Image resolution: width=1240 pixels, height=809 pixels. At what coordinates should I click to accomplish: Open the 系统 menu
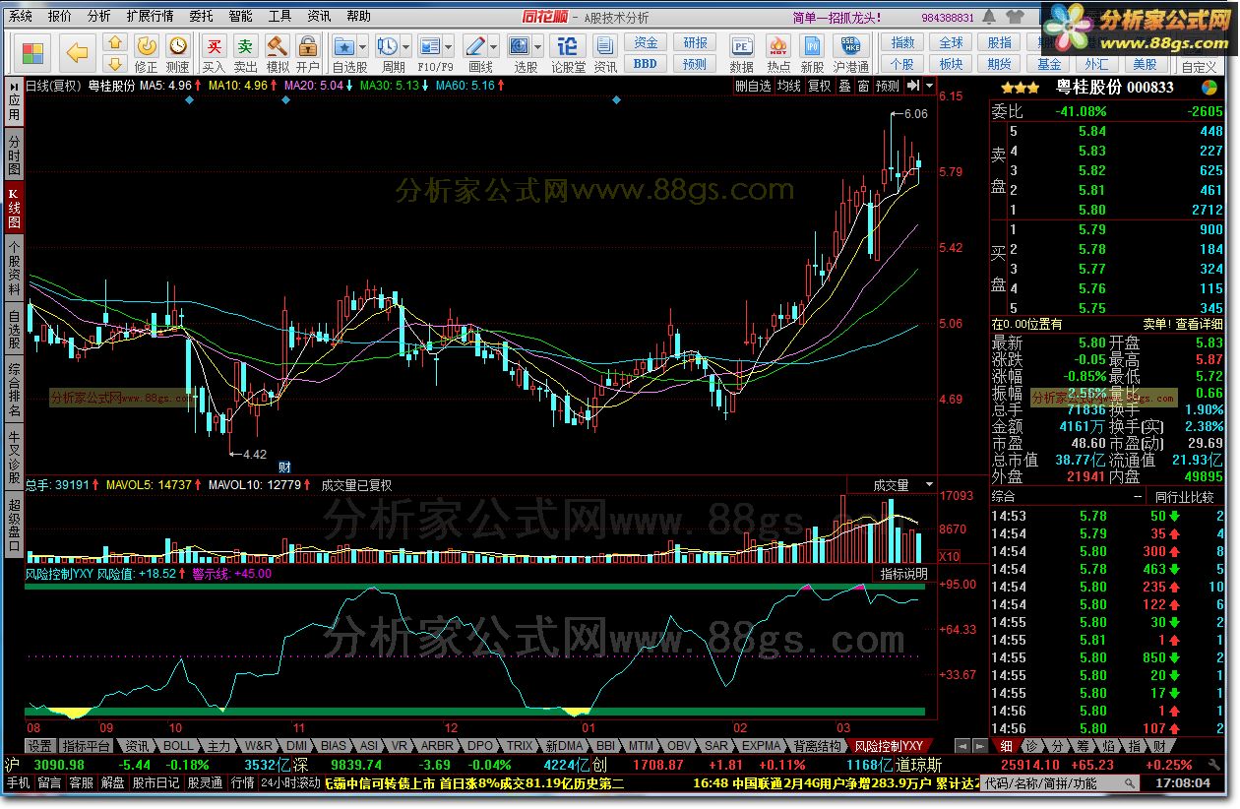(x=20, y=16)
